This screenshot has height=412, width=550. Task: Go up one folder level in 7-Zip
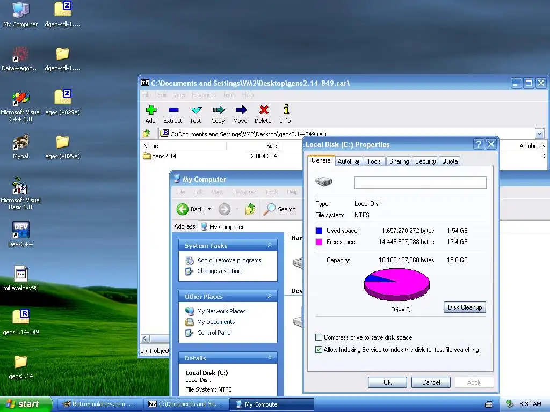pyautogui.click(x=147, y=134)
